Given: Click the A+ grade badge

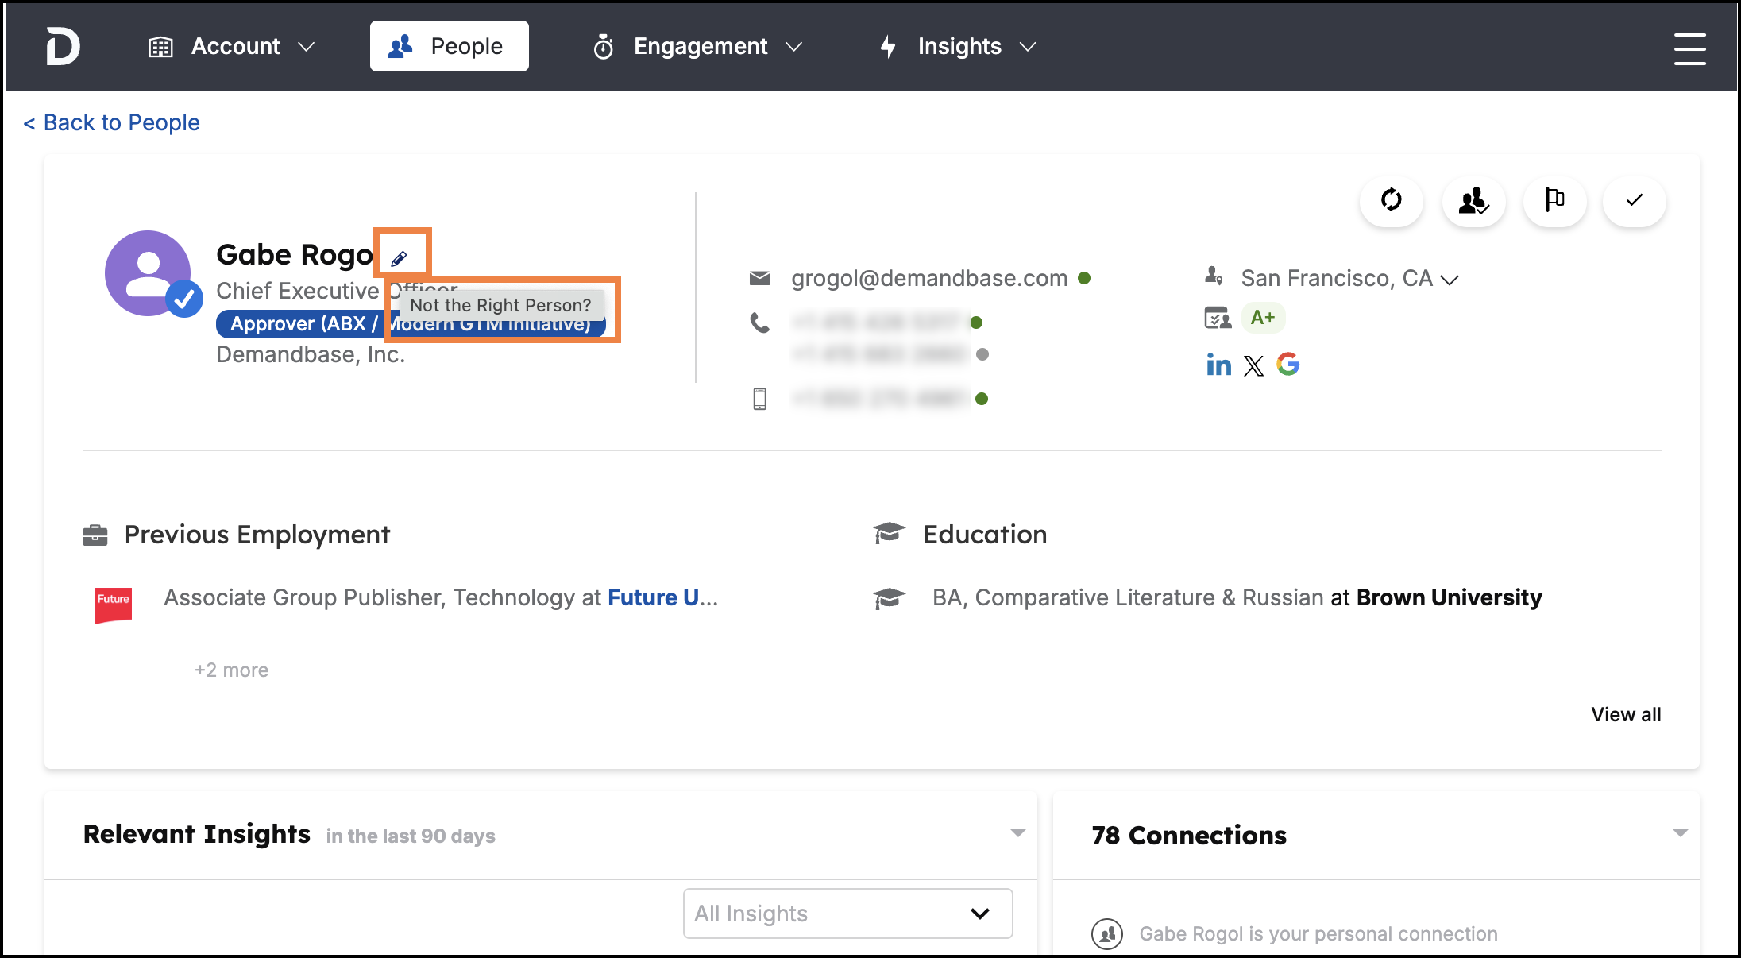Looking at the screenshot, I should 1263,318.
